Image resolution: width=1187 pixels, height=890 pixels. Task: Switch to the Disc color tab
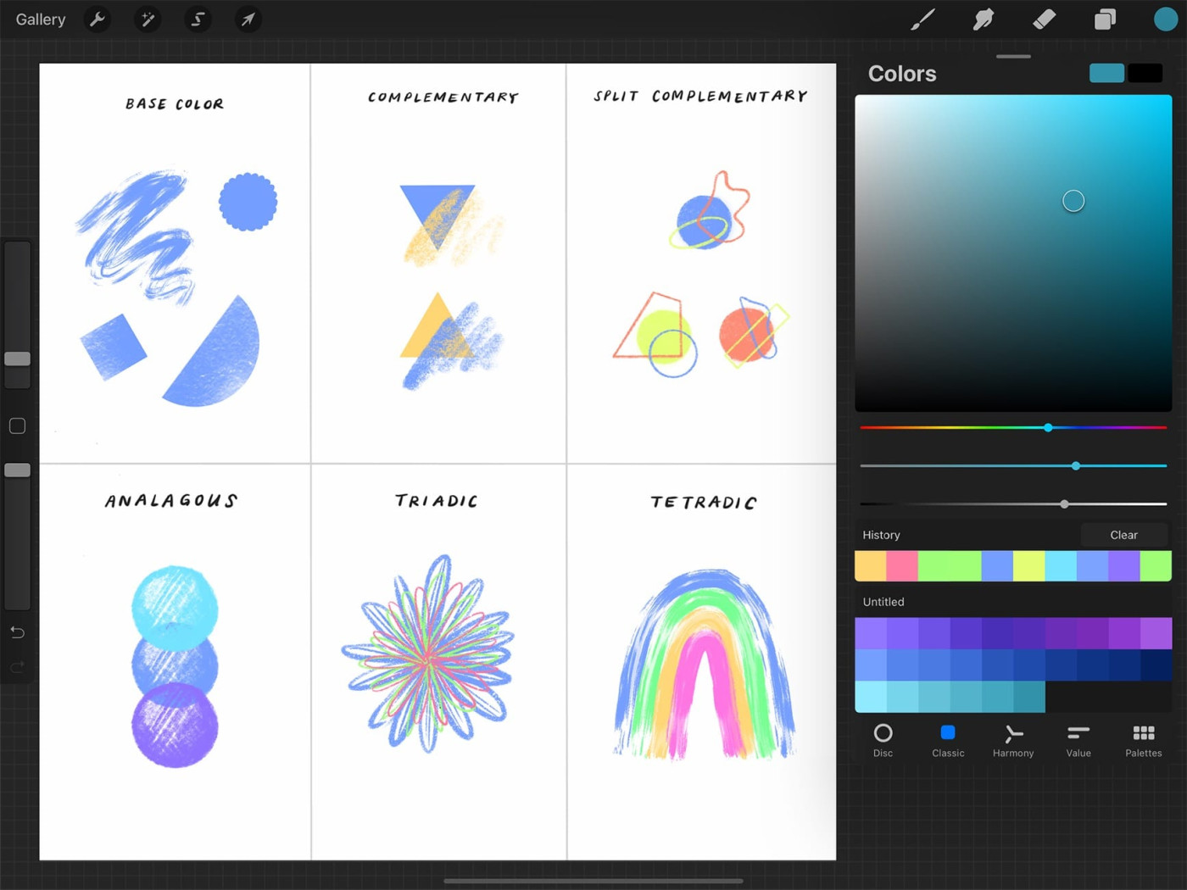883,740
